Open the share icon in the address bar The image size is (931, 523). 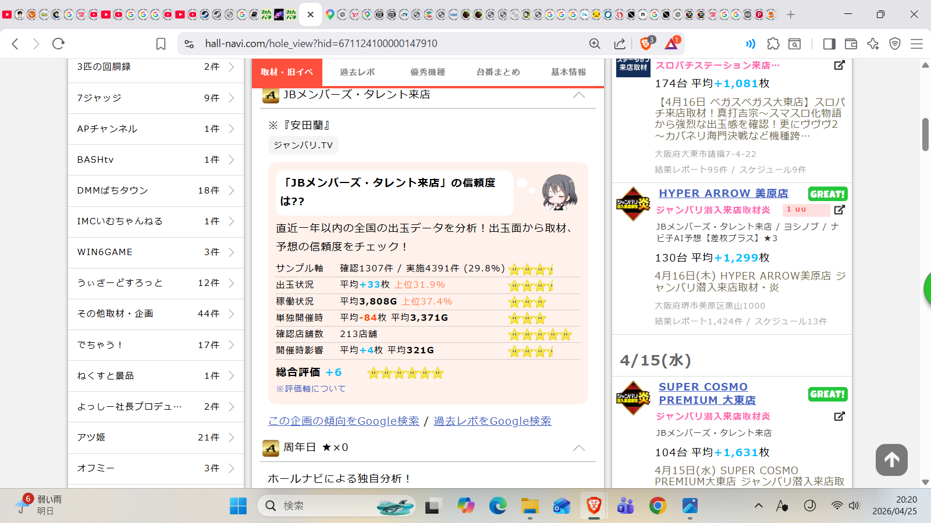[620, 44]
